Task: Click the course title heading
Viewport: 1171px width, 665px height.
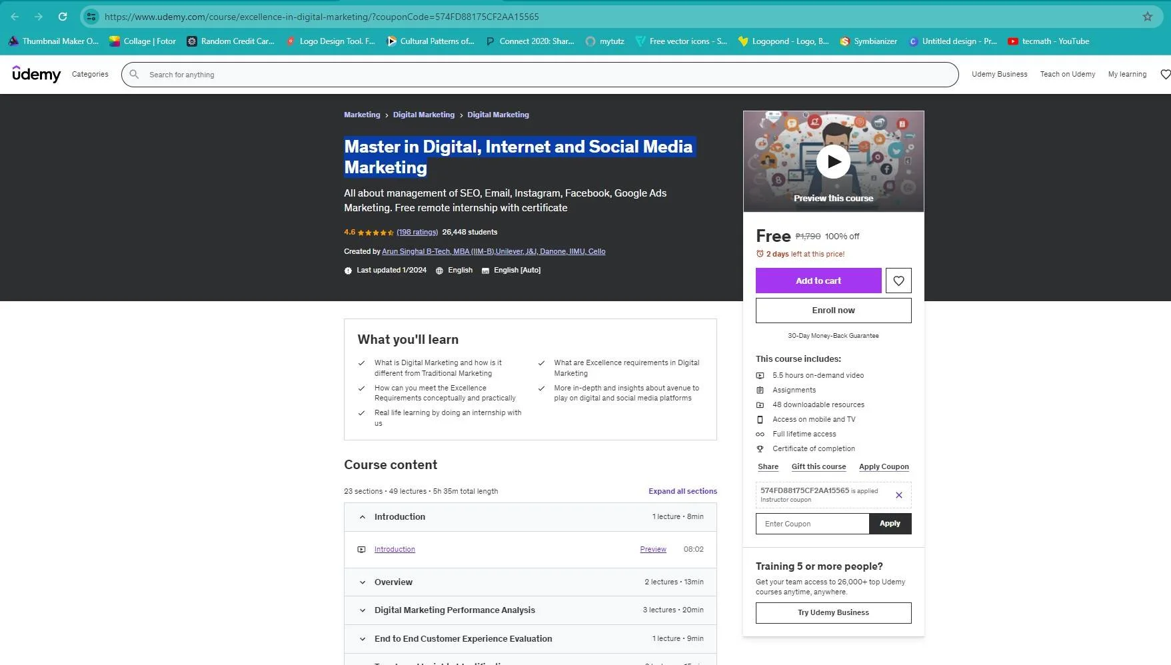Action: coord(519,157)
